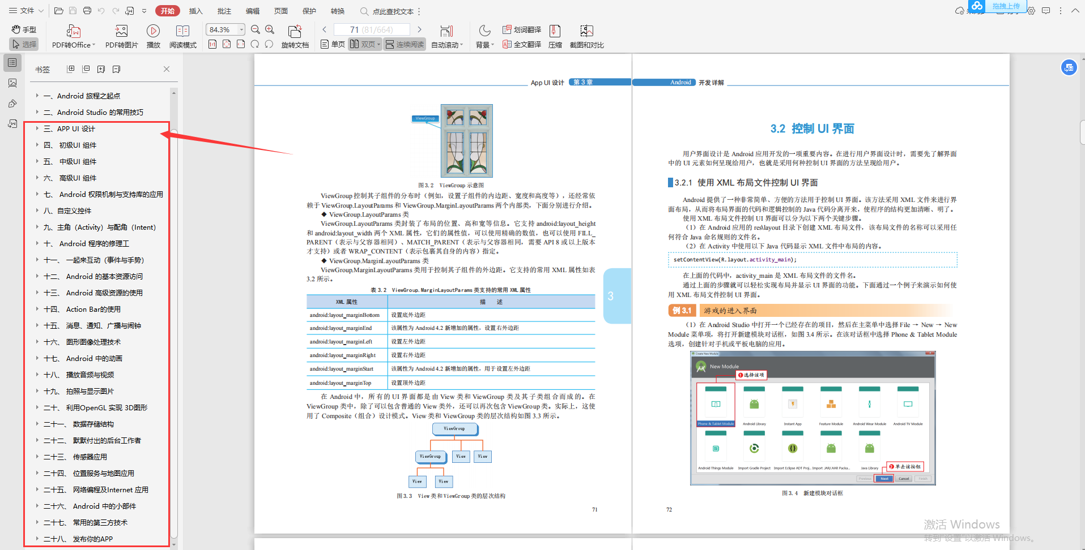Close the 书签 bookmarks panel
Screen dimensions: 1085x550
(167, 69)
